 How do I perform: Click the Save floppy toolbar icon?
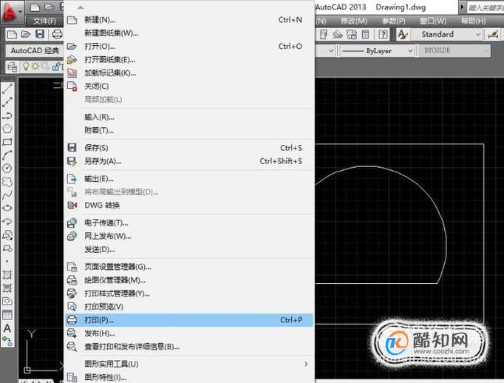click(x=39, y=34)
